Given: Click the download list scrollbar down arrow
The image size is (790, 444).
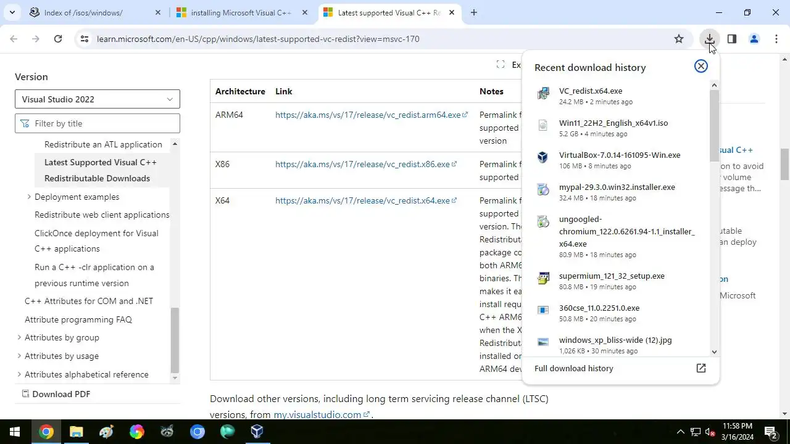Looking at the screenshot, I should coord(714,352).
